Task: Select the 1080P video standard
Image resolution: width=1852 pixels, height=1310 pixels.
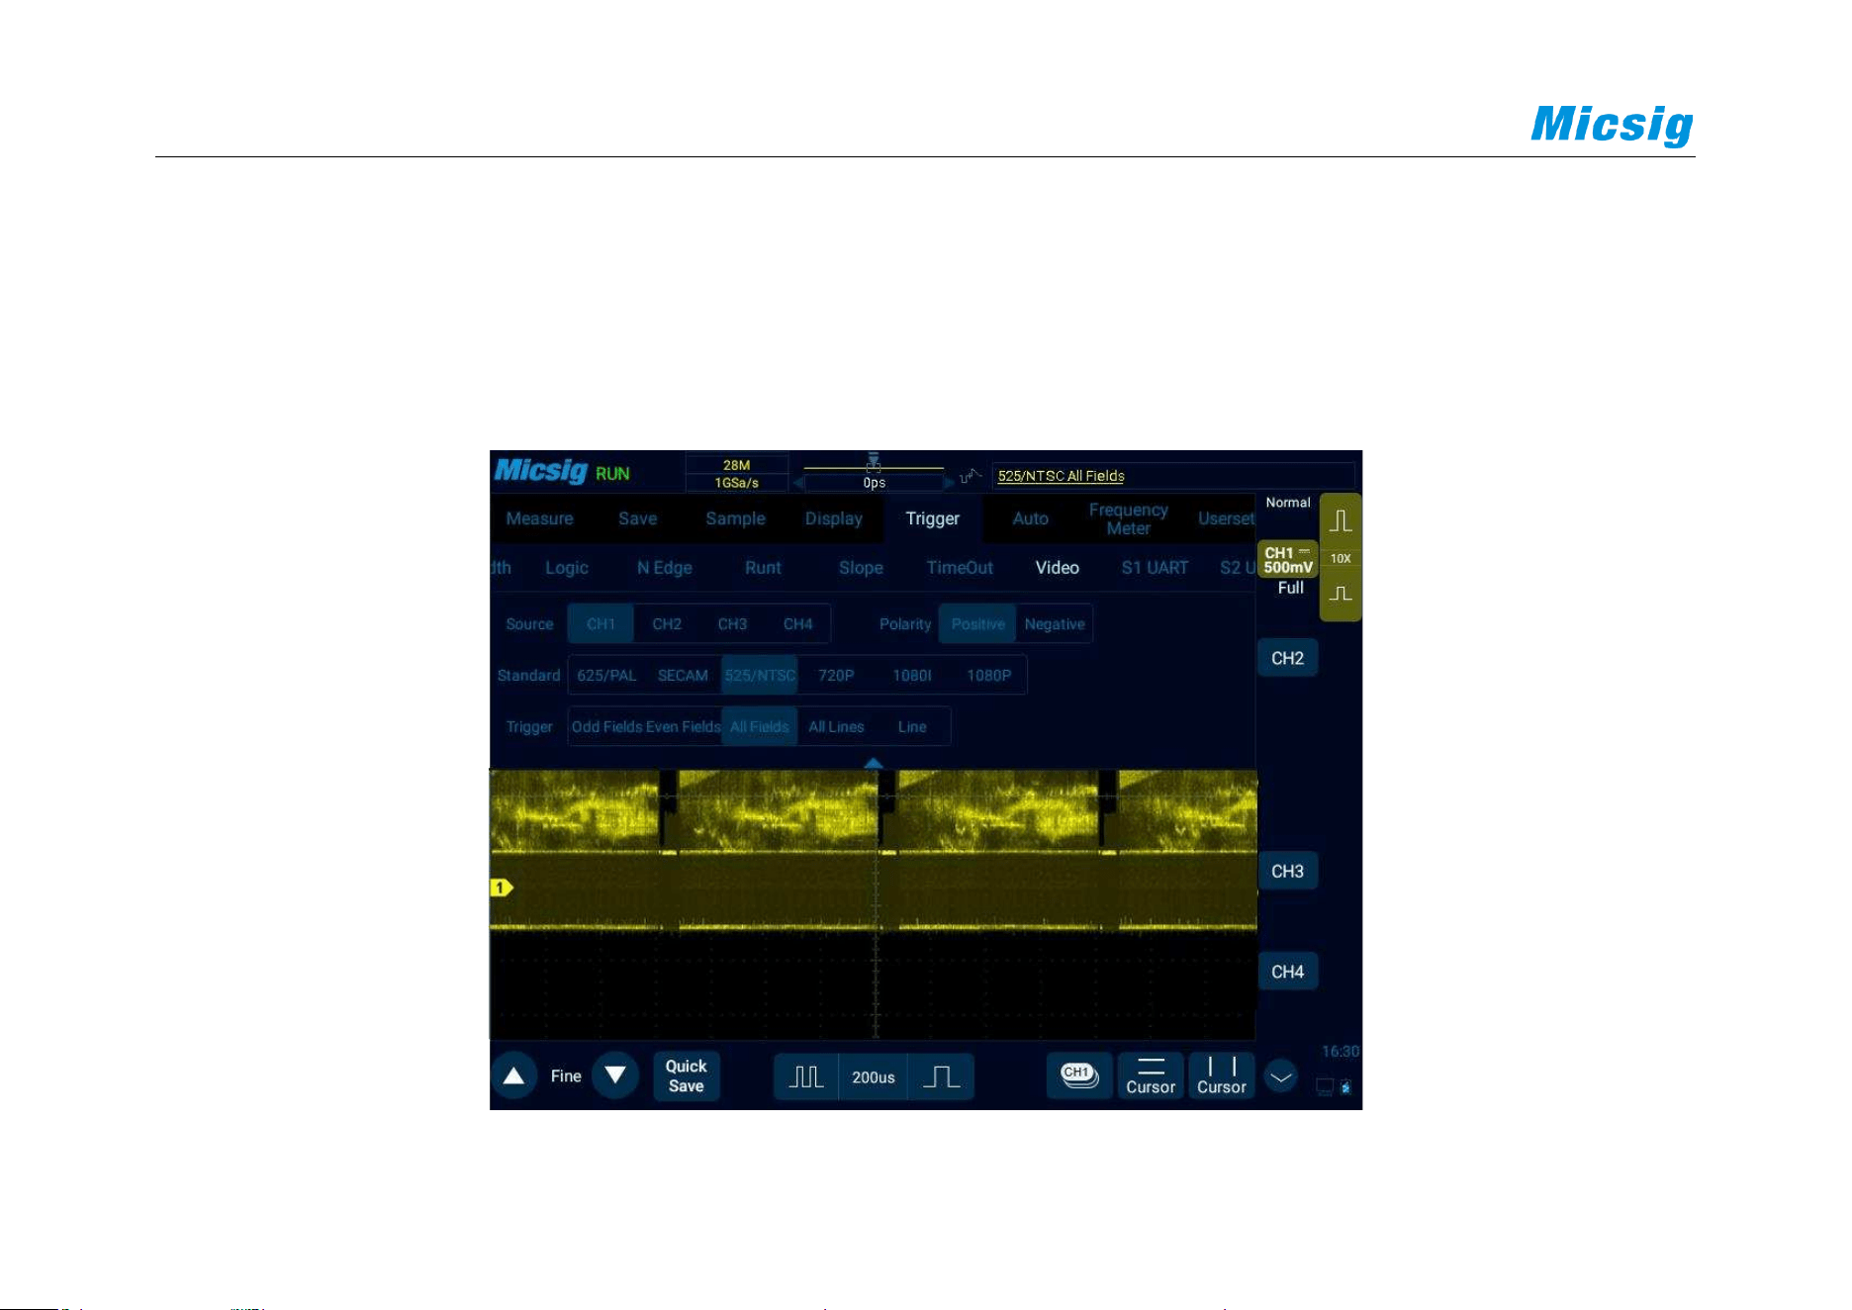Action: (x=988, y=676)
